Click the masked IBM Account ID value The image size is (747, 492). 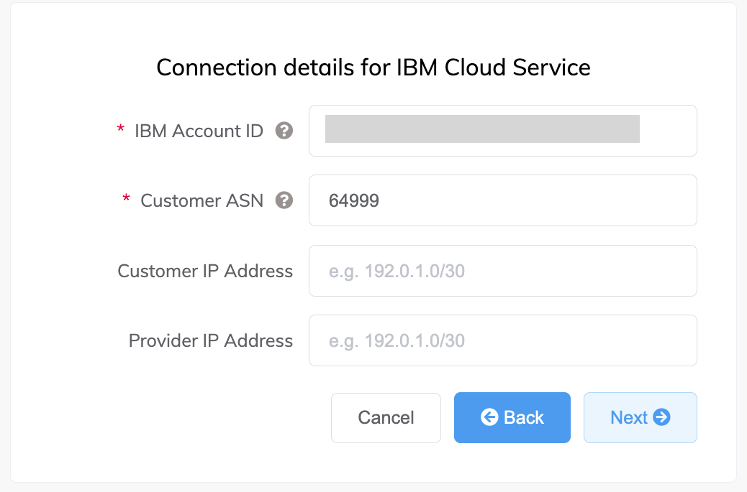point(481,129)
